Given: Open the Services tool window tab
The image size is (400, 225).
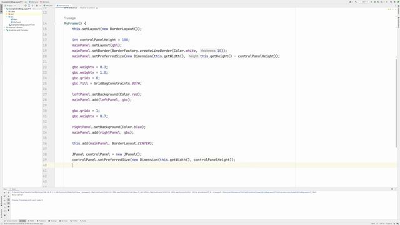Looking at the screenshot, I should (63, 221).
